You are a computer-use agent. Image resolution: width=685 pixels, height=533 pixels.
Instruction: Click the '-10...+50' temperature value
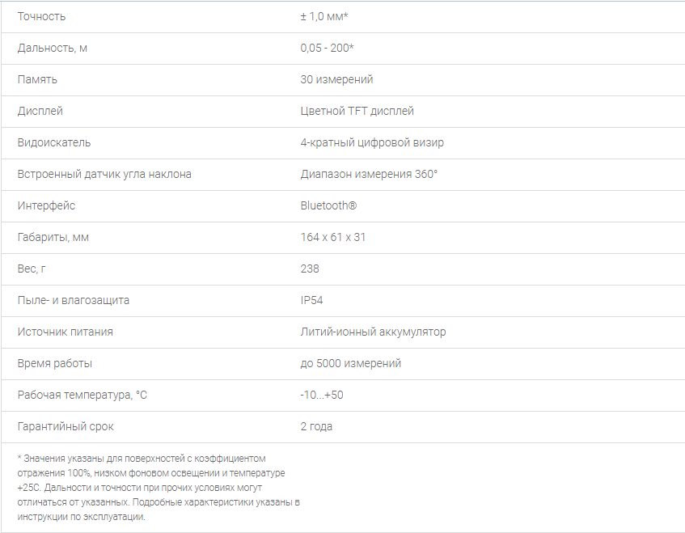(x=322, y=395)
